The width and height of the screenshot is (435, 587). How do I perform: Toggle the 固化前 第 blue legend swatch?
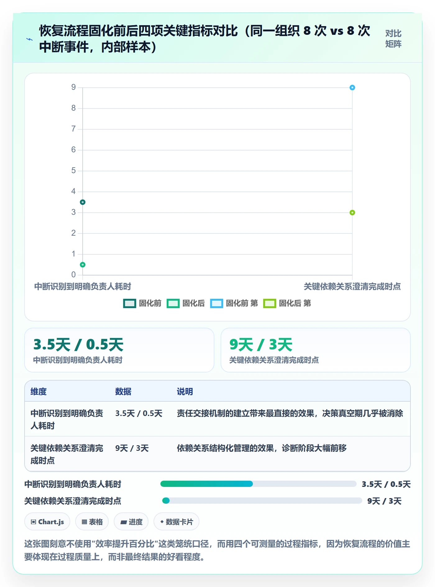tap(217, 303)
